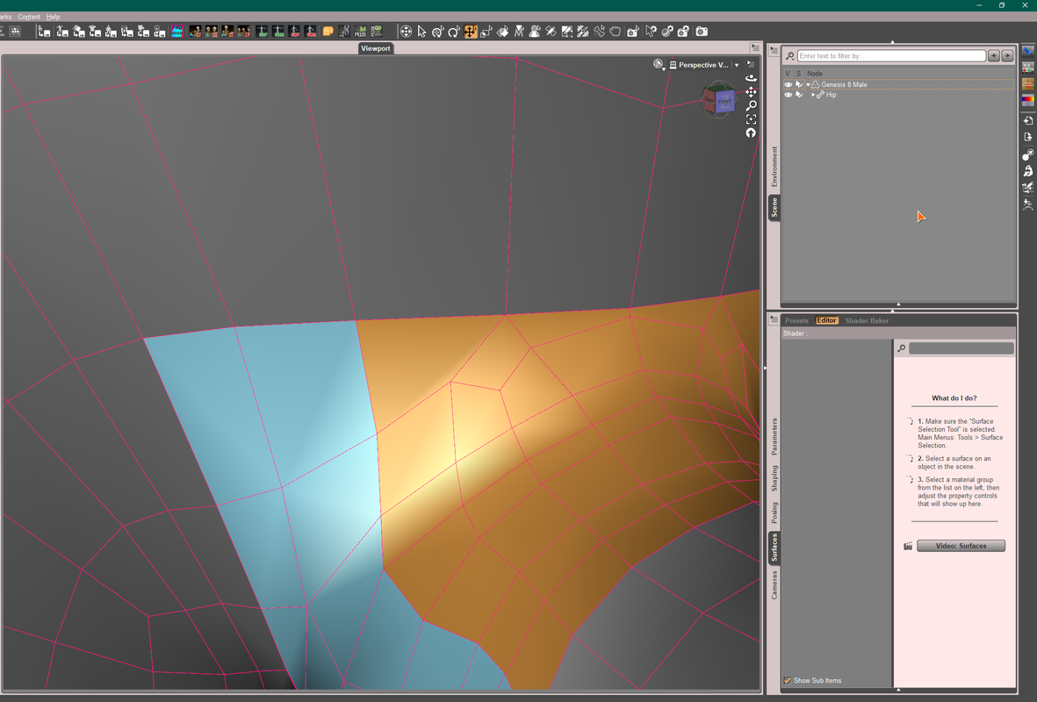
Task: Click the Scene pane search magnifier icon
Action: 789,56
